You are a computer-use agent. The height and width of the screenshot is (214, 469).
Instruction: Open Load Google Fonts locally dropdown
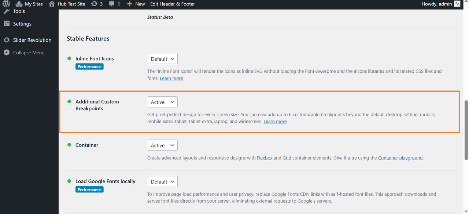162,181
